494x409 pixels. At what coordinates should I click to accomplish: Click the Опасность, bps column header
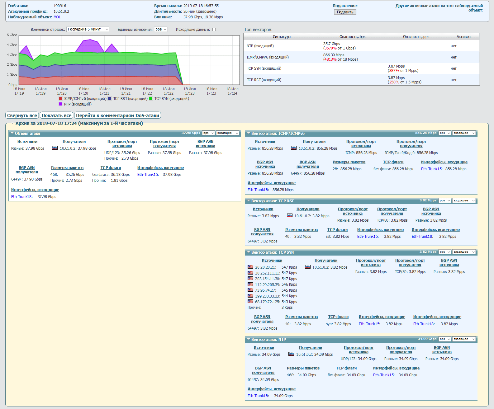click(352, 37)
